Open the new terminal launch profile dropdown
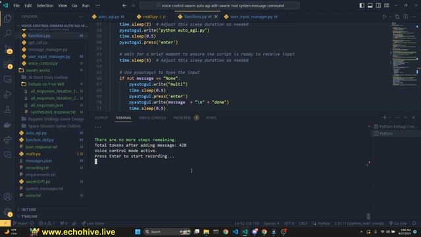Viewport: 421px width, 237px height. pyautogui.click(x=390, y=117)
